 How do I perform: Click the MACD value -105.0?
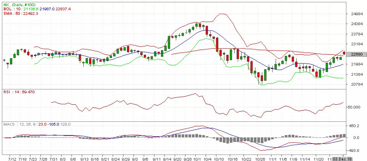tap(54, 124)
